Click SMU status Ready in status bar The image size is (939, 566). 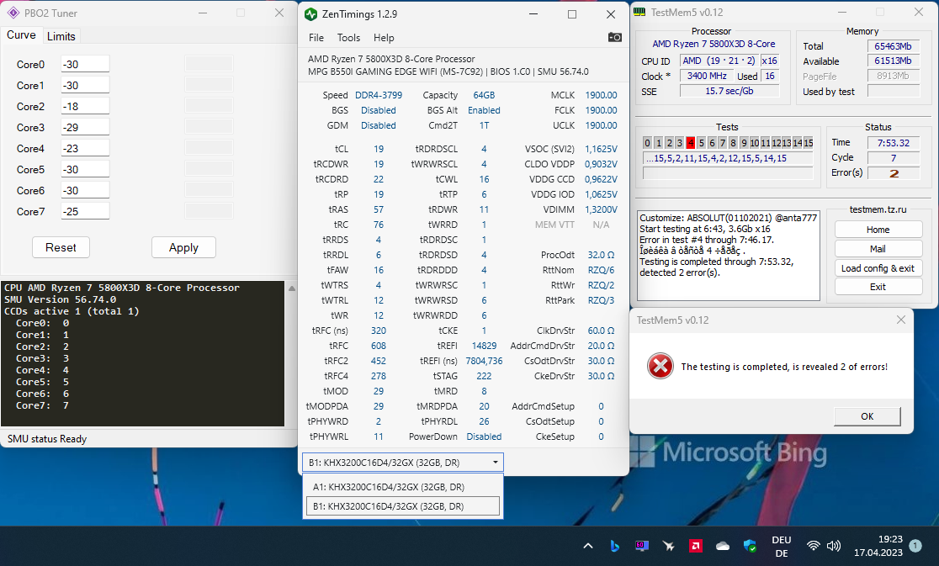tap(47, 439)
